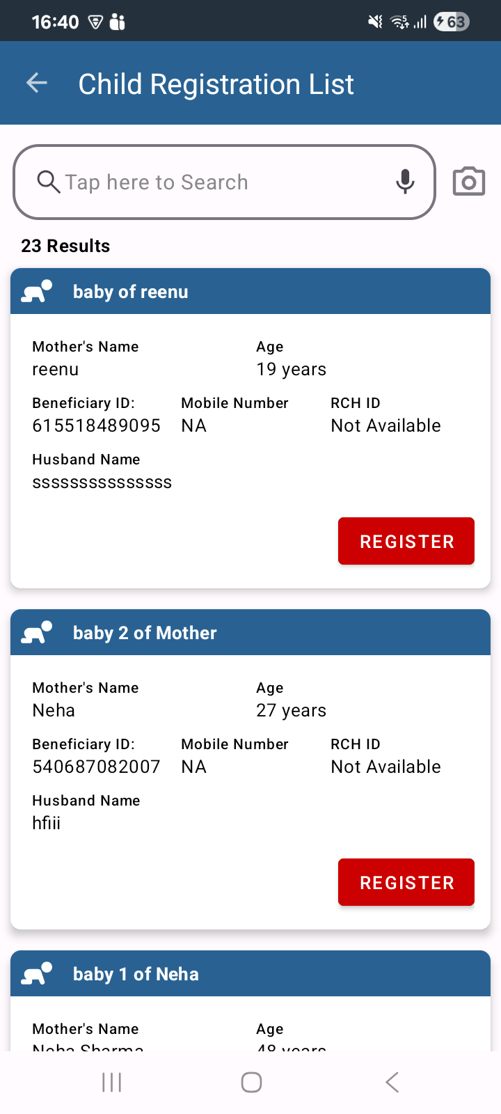Open the camera scanner icon

pos(469,182)
